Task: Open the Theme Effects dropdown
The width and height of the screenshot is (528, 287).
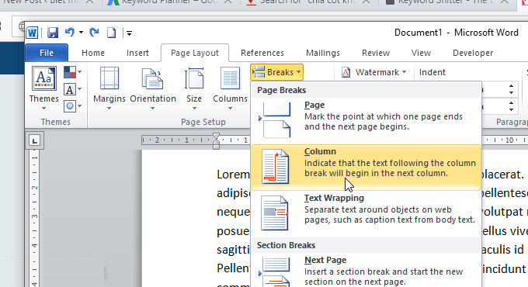Action: click(x=72, y=107)
